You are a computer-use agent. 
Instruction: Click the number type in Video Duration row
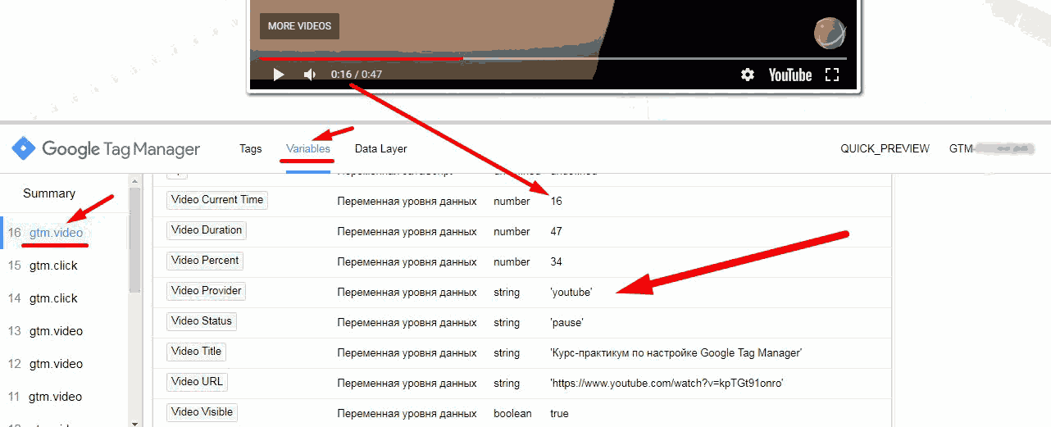512,232
